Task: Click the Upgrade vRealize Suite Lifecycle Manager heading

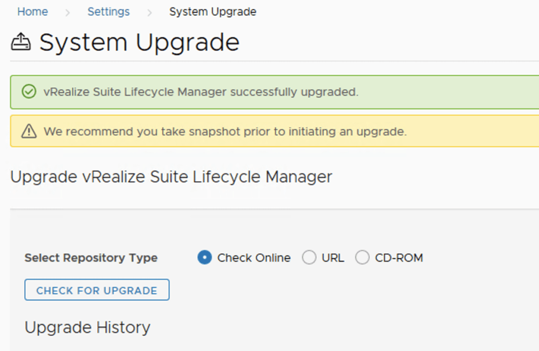Action: coord(171,177)
